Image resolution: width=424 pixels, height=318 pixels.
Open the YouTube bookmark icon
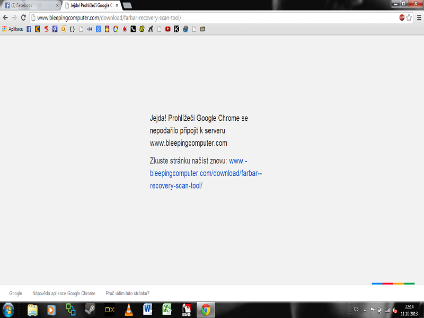click(x=168, y=29)
